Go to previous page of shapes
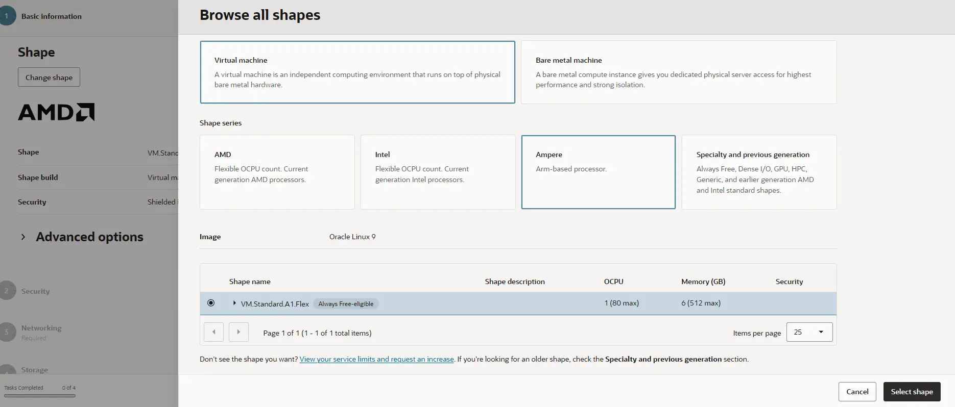 [x=213, y=332]
